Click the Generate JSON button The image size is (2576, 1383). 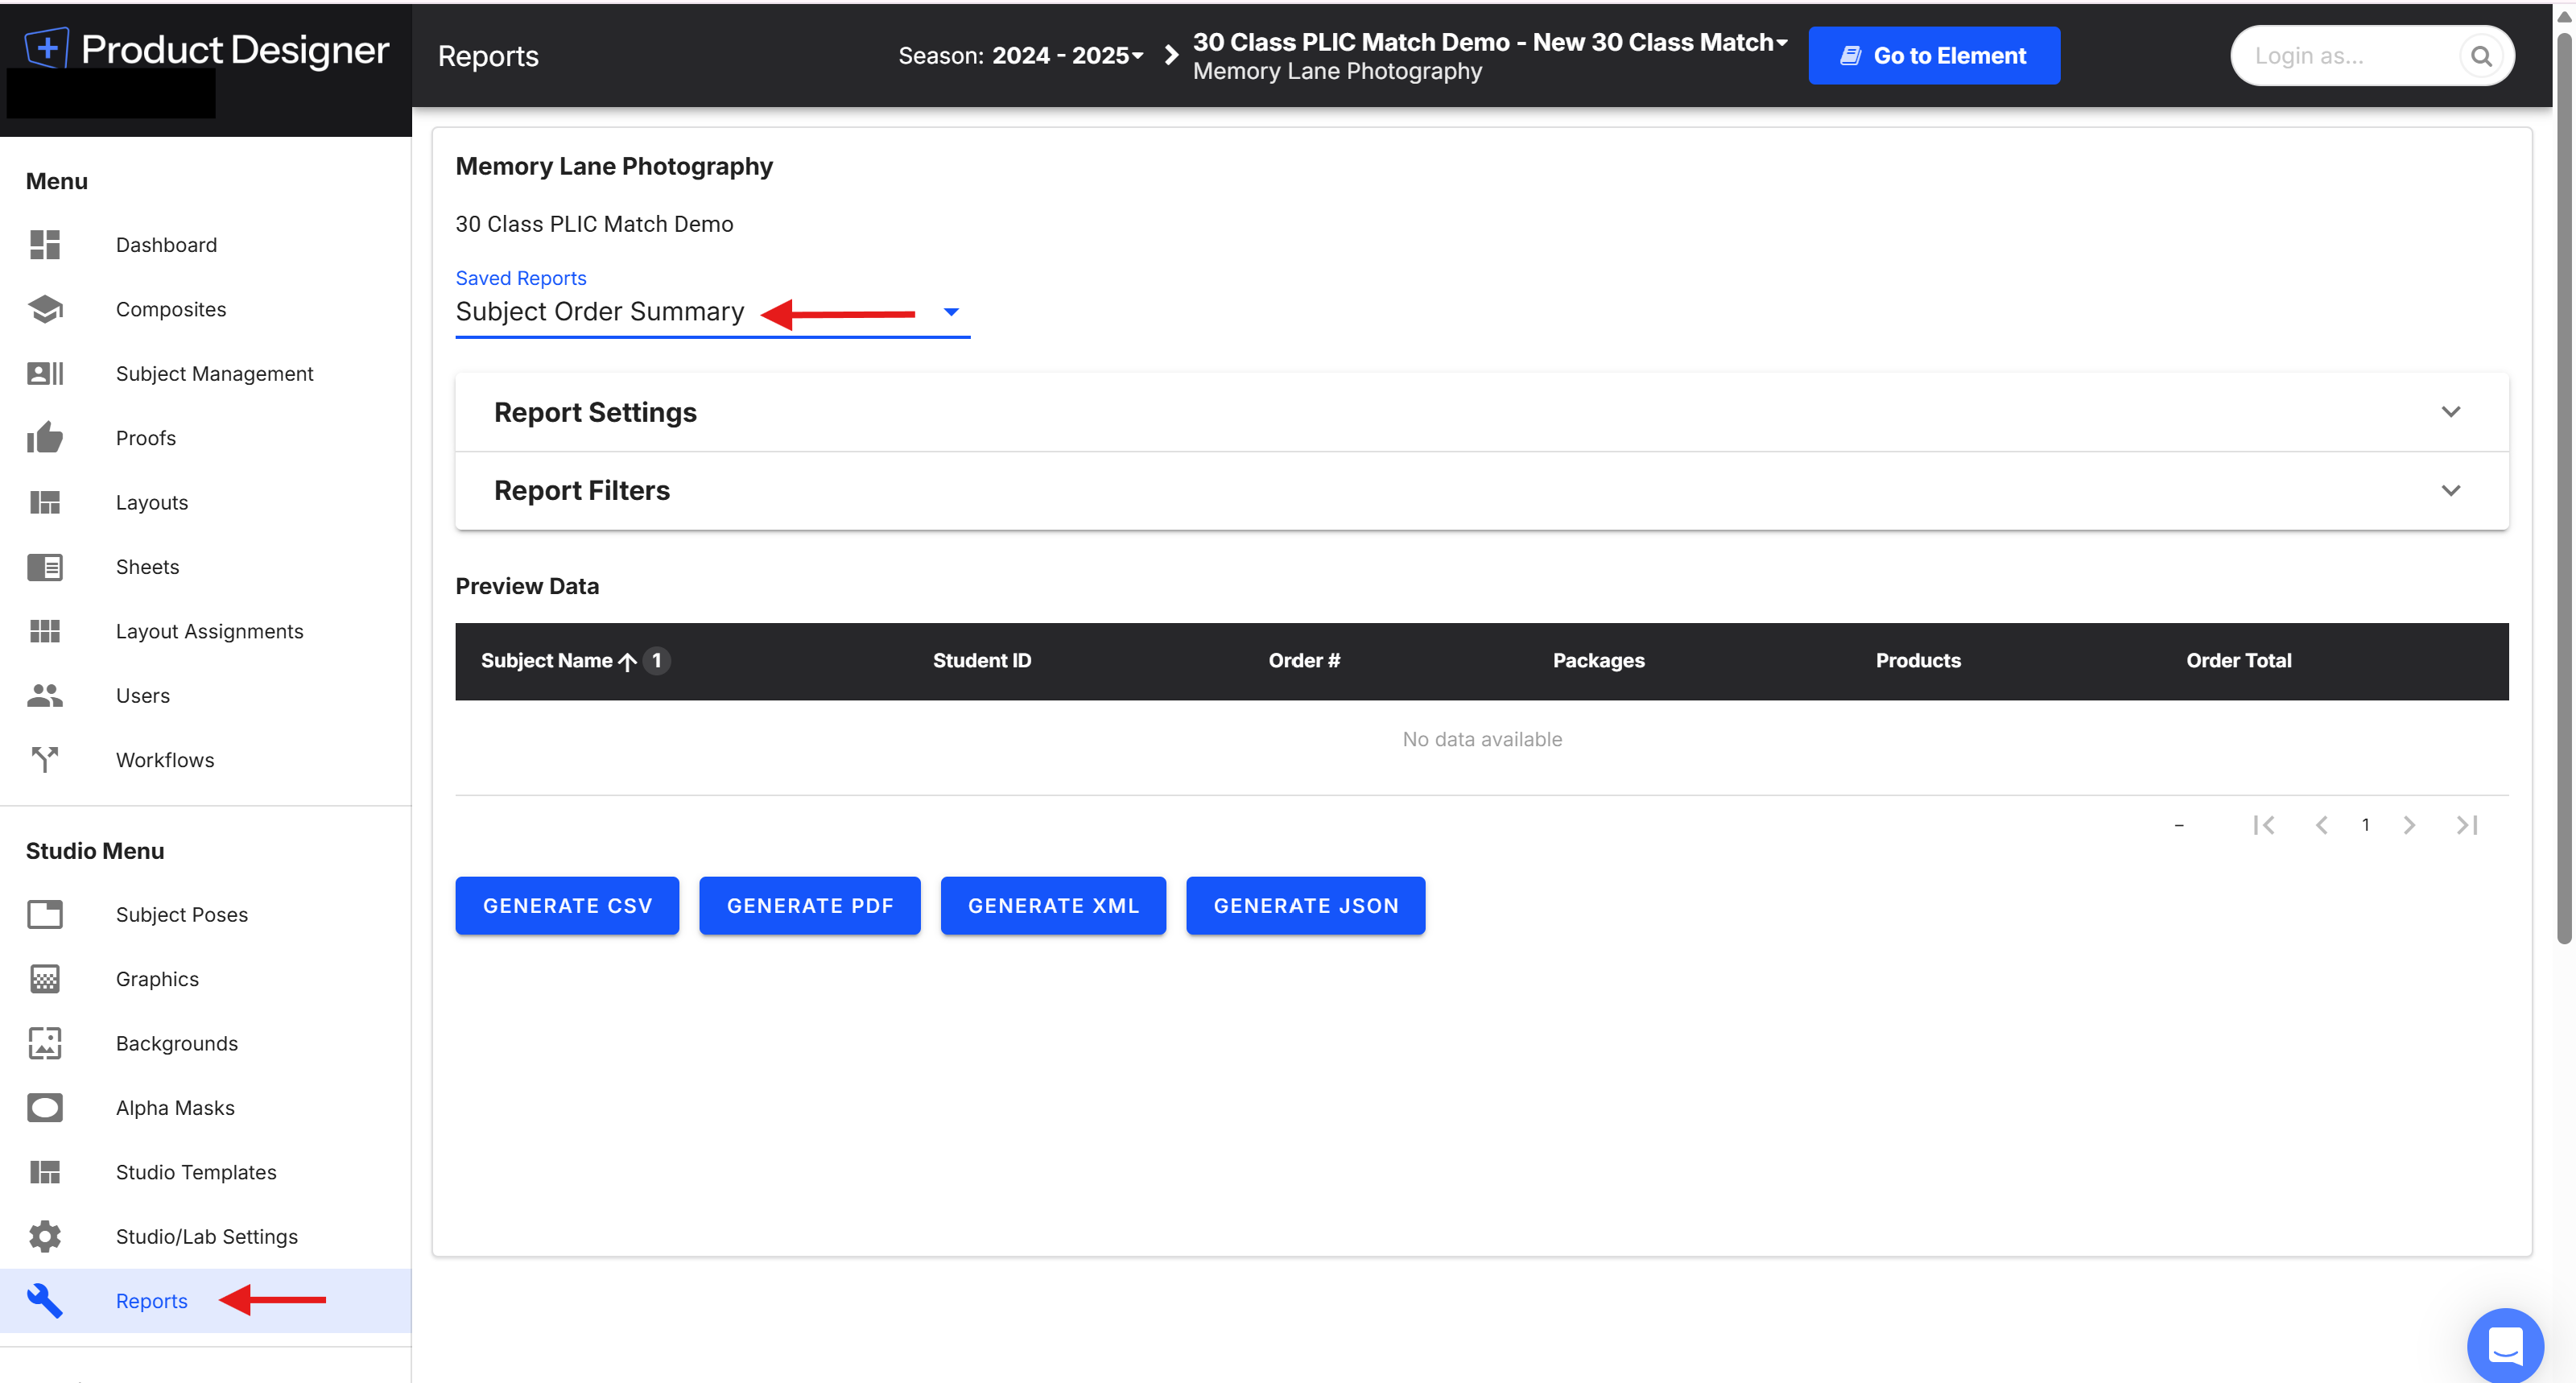(x=1305, y=905)
